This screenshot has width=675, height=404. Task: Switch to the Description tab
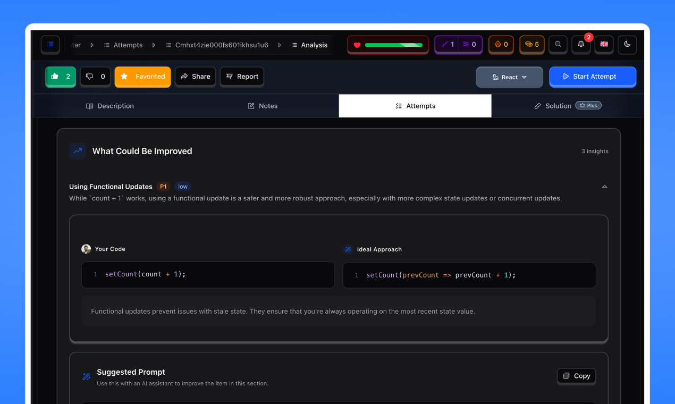[x=110, y=106]
